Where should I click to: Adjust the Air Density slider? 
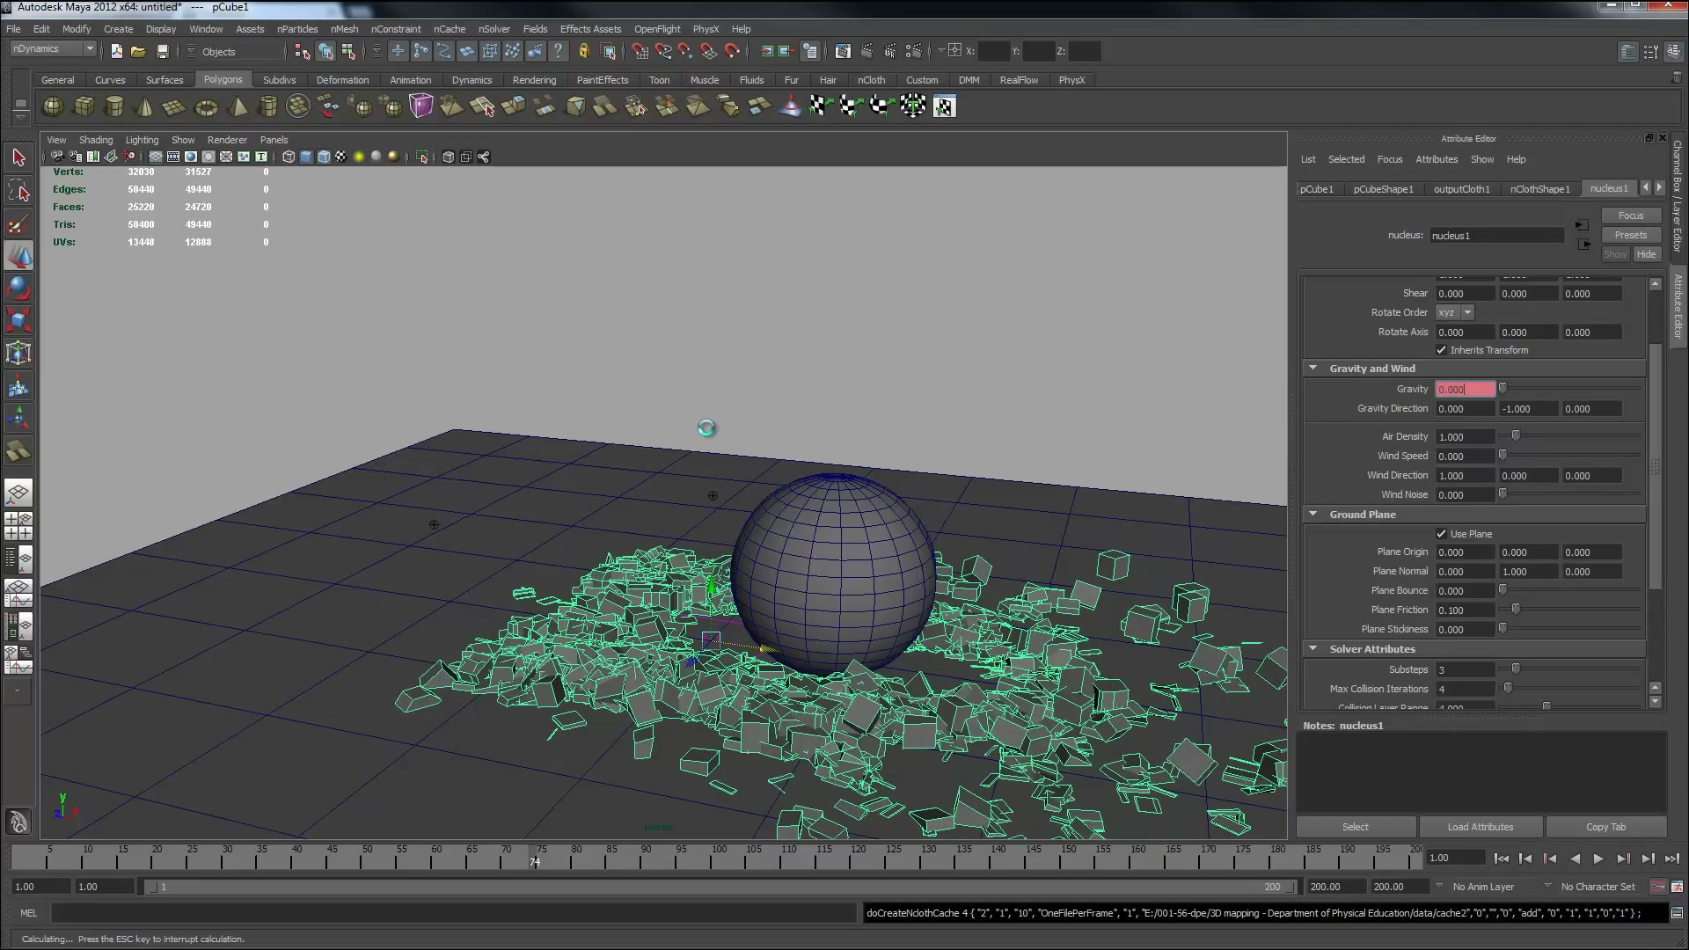(1516, 435)
